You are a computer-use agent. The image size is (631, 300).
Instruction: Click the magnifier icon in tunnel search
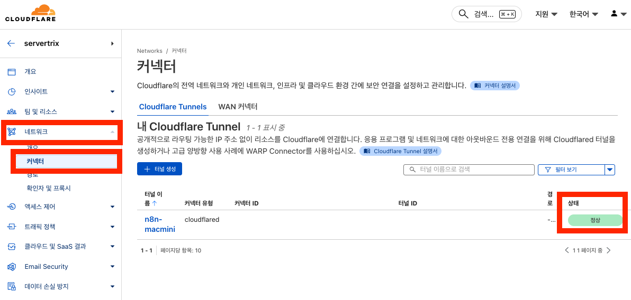pos(412,170)
